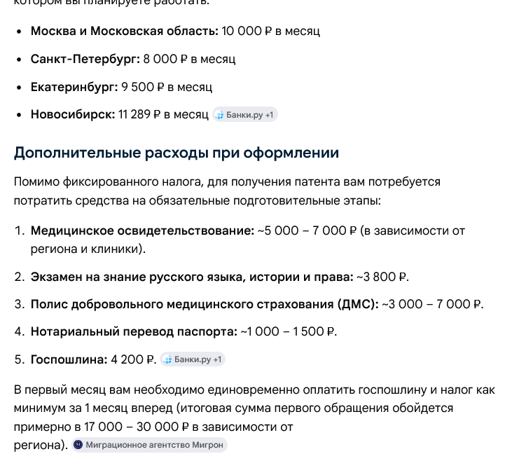Click the bold label Новосибирск
The image size is (505, 461).
click(x=73, y=114)
